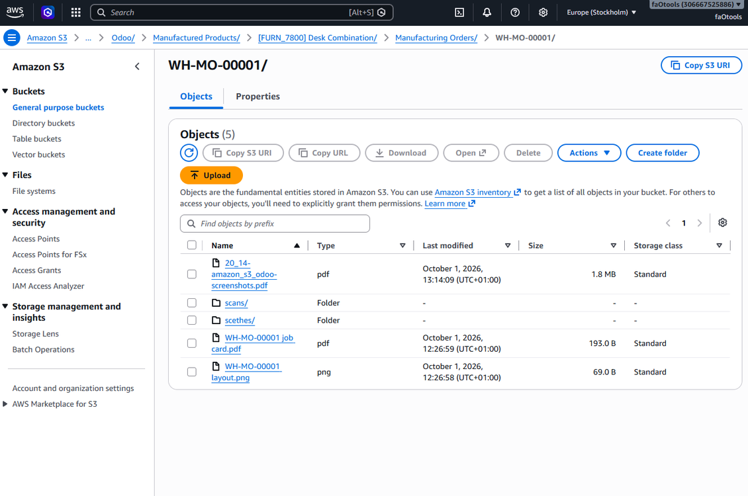Collapse the Files section
The height and width of the screenshot is (496, 748).
(x=5, y=175)
